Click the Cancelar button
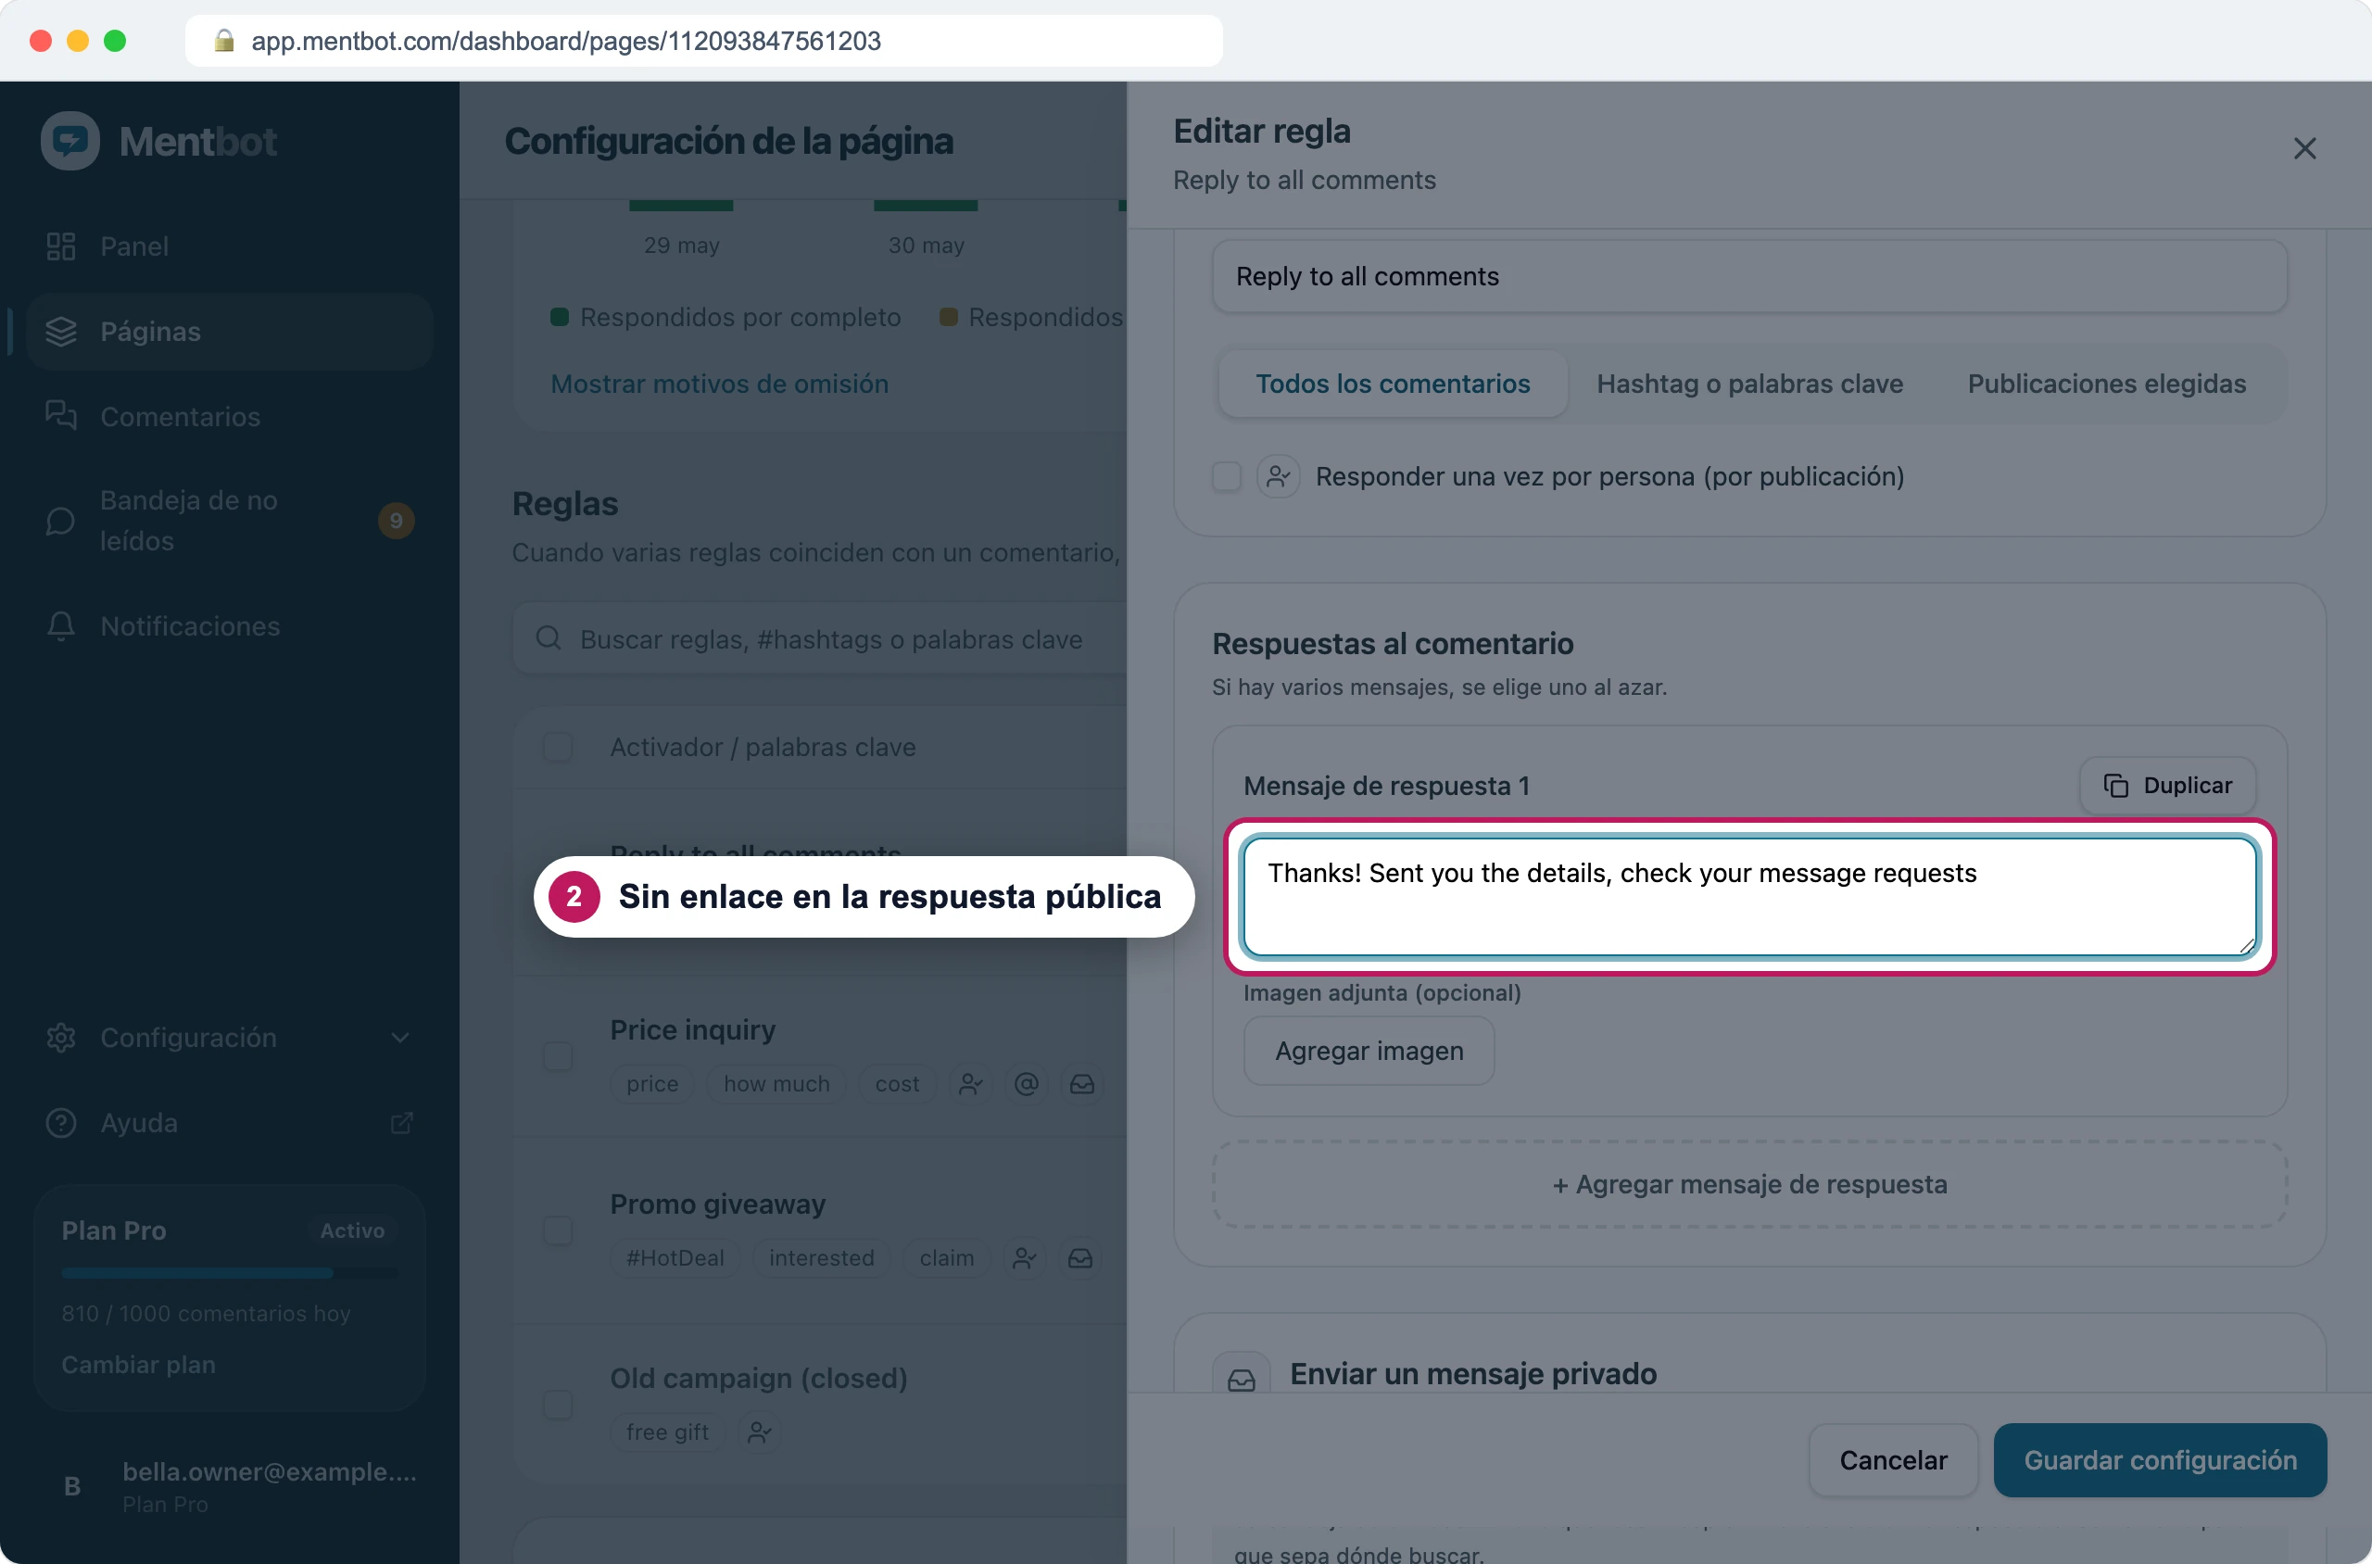 click(1892, 1460)
